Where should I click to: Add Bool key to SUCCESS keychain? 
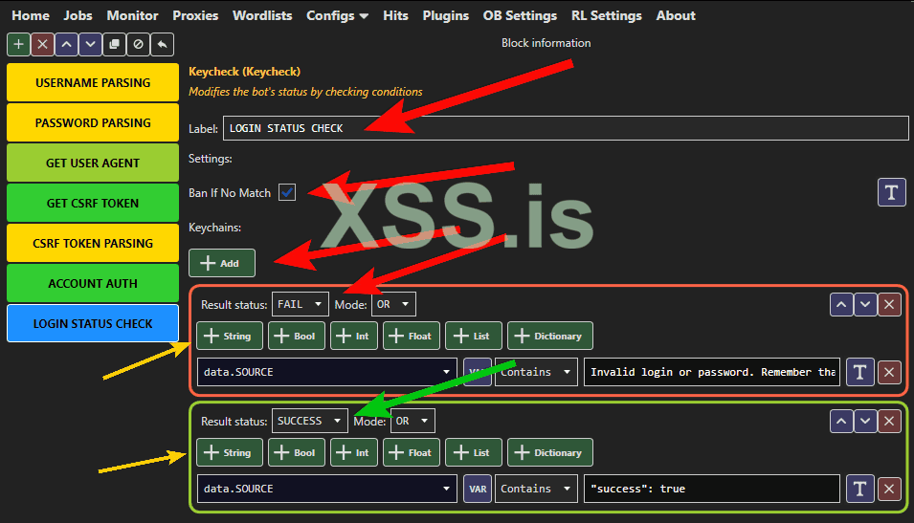point(296,452)
